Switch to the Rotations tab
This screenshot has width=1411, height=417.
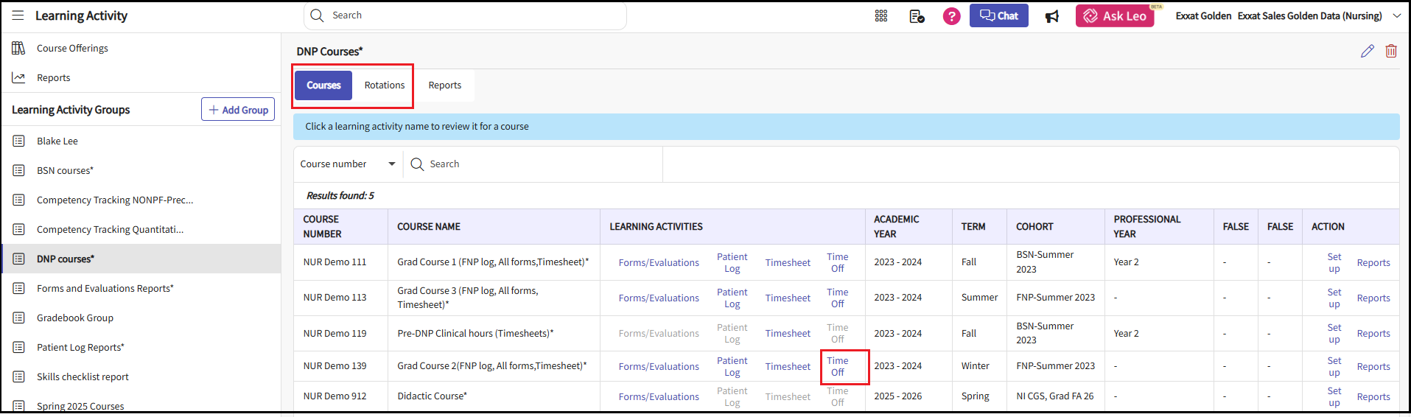point(385,85)
